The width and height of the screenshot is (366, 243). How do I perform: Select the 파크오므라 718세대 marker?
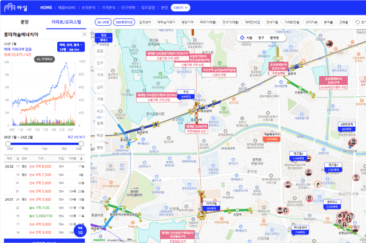click(x=300, y=230)
